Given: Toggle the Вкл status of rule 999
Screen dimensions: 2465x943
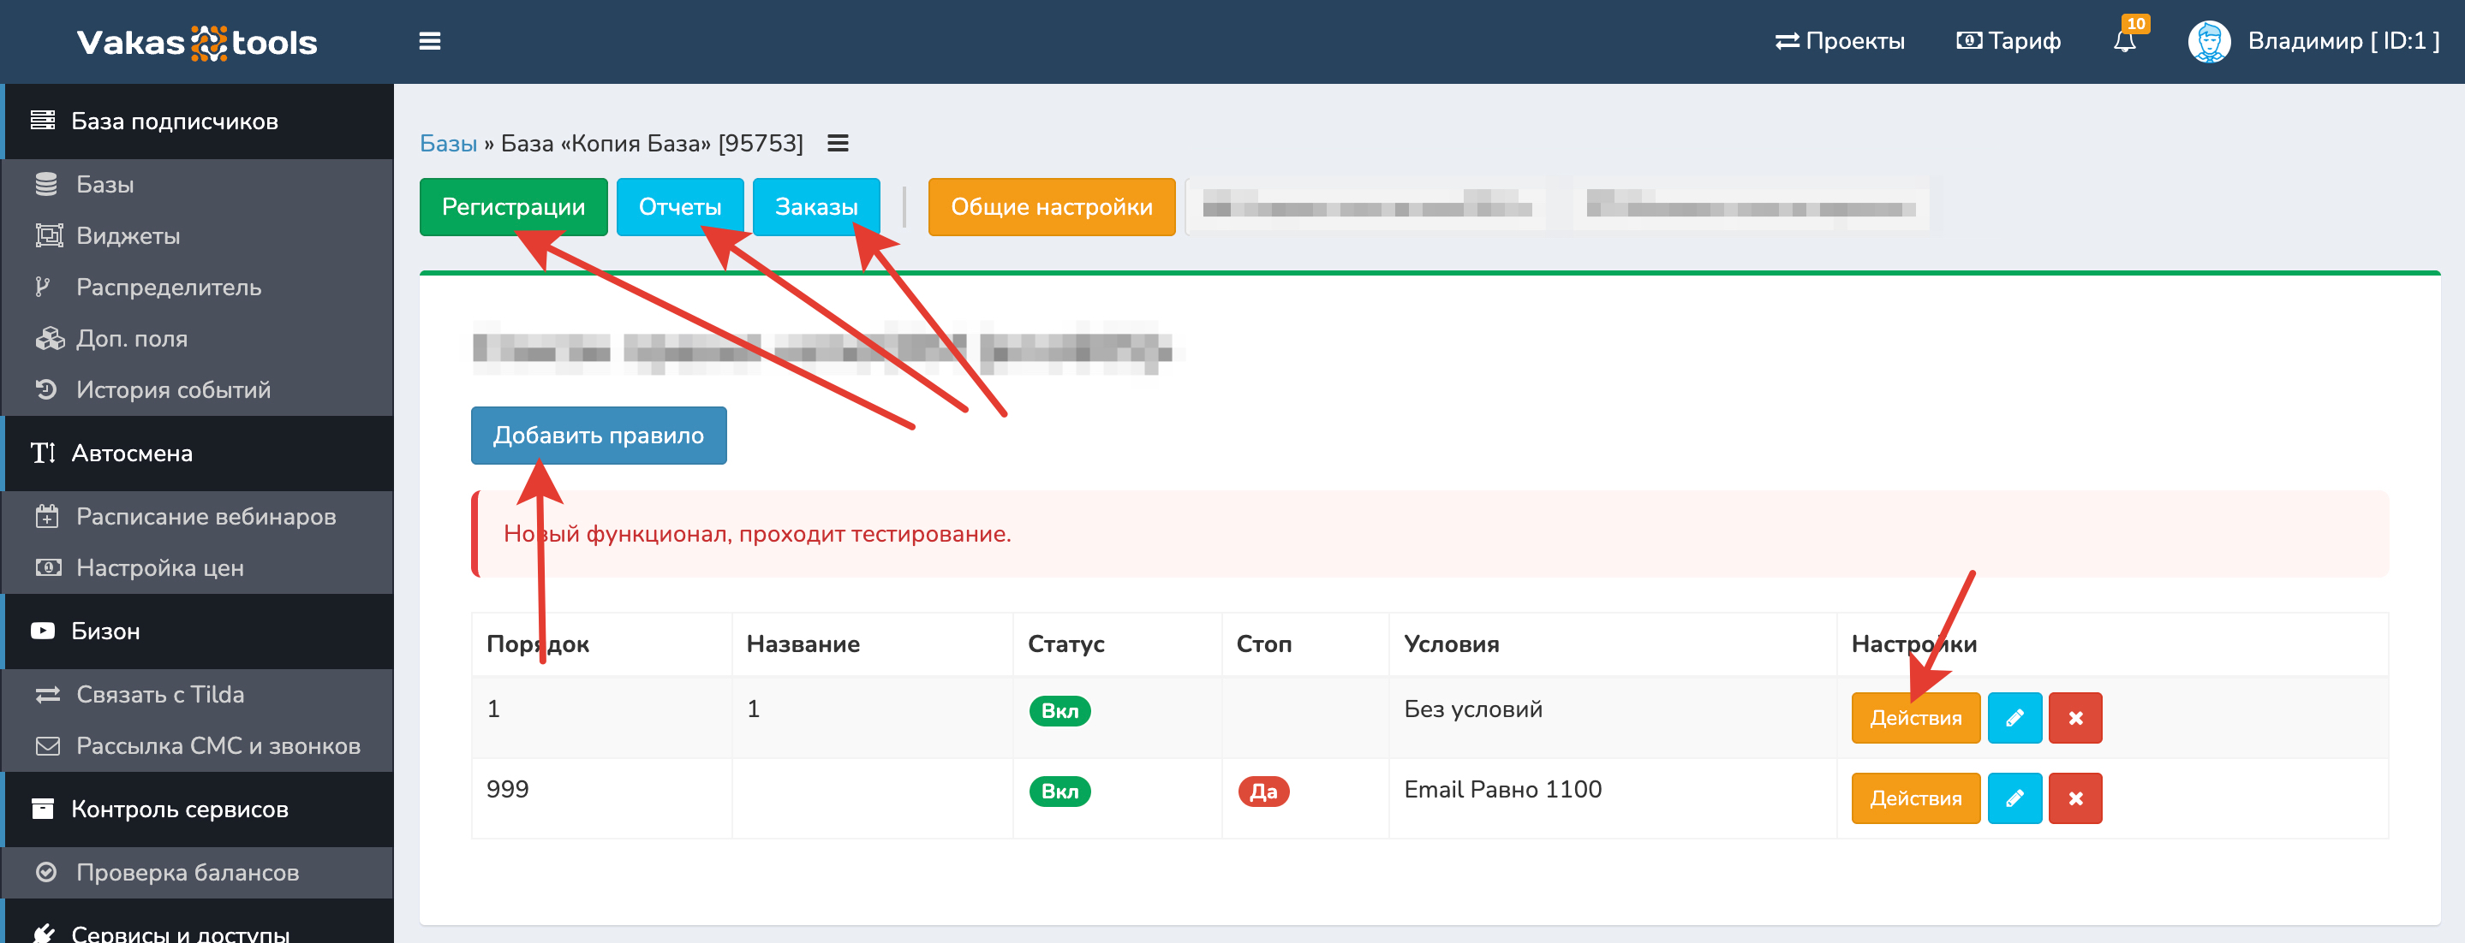Looking at the screenshot, I should coord(1059,791).
